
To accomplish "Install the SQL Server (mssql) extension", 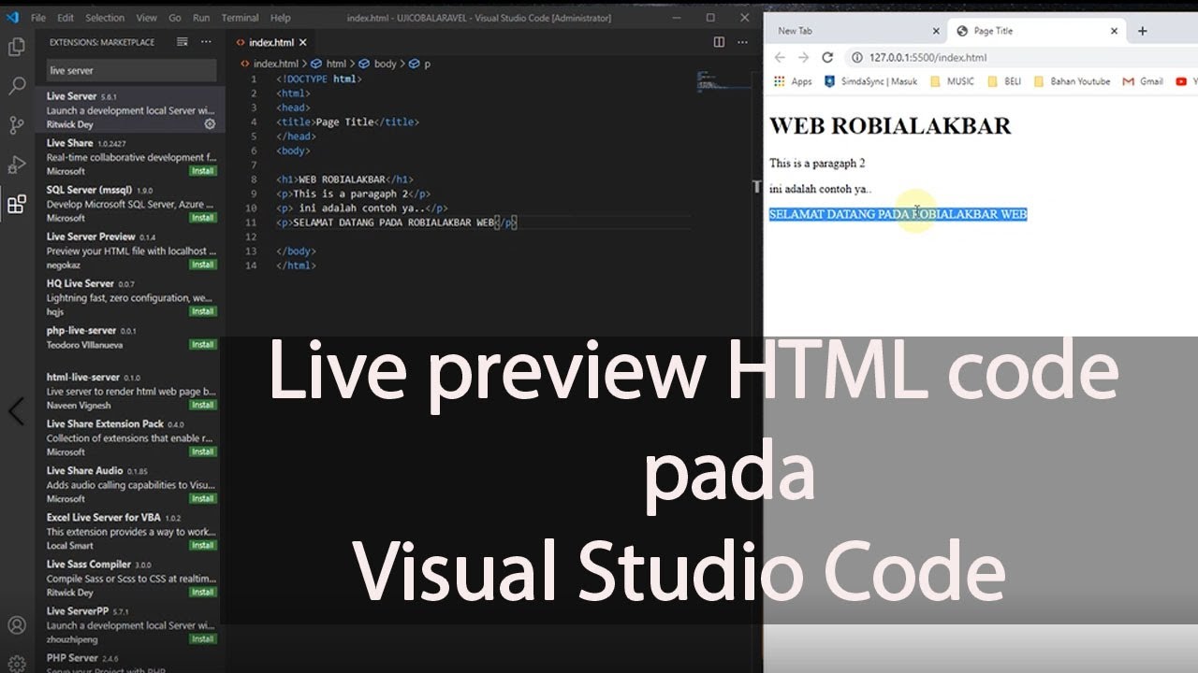I will [x=203, y=218].
